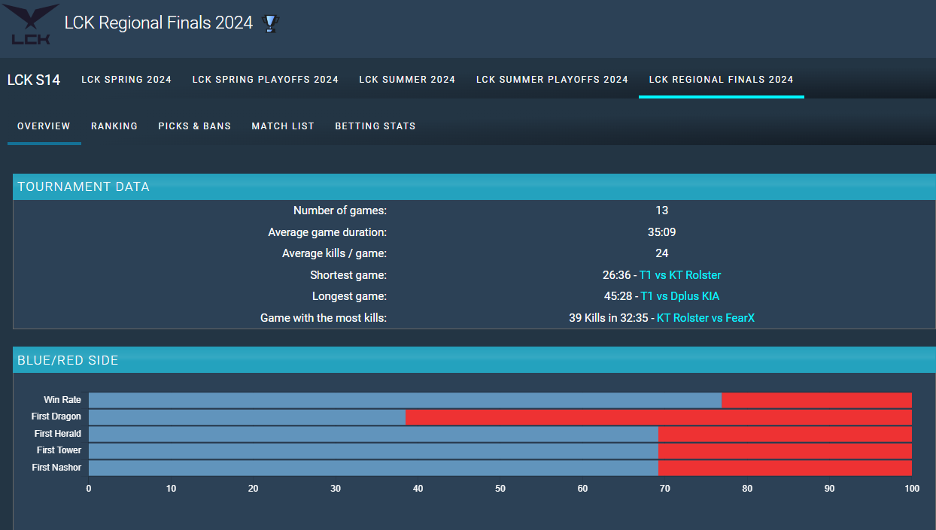Switch to LCK Summer 2024 tab
This screenshot has height=530, width=936.
click(x=407, y=80)
